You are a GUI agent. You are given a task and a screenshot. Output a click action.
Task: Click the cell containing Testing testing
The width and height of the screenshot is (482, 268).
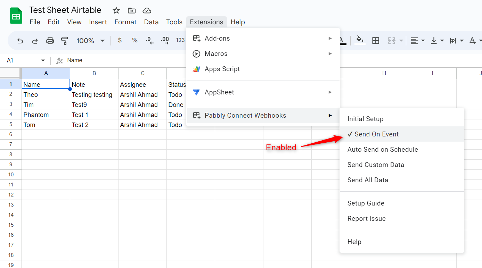coord(94,94)
